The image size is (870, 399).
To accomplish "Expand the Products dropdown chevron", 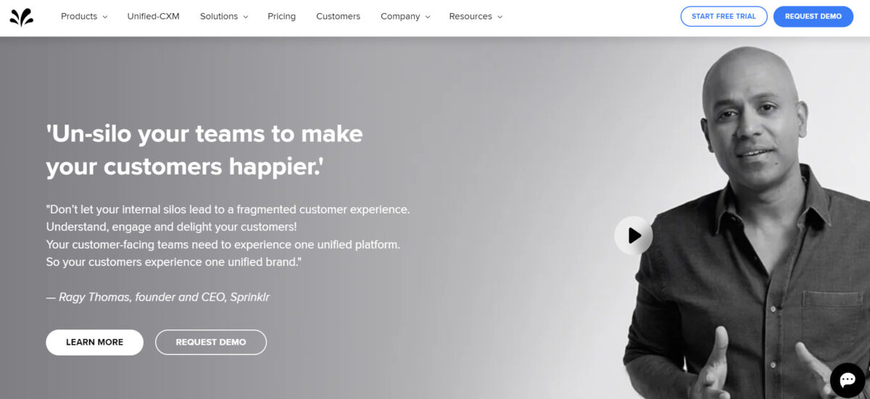I will tap(105, 17).
